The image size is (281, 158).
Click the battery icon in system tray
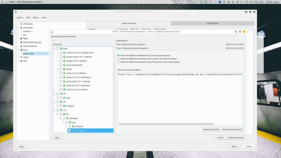coord(233,2)
